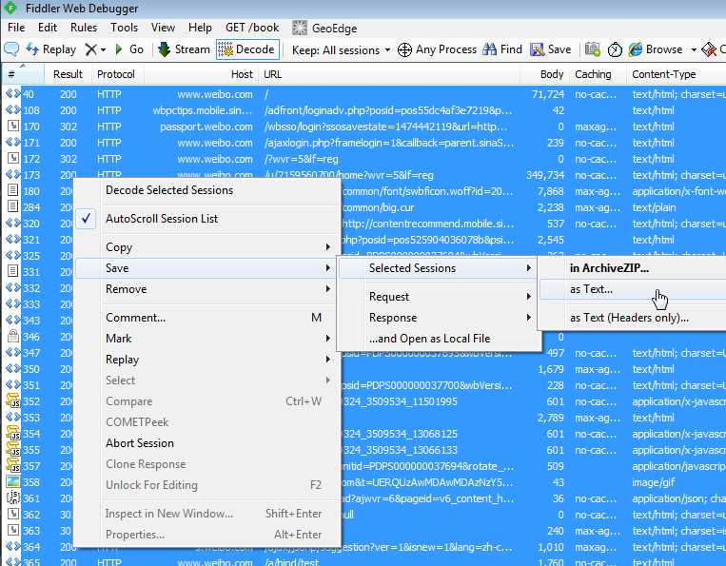Click lock icon of session 346
Viewport: 726px width, 566px height.
(x=13, y=336)
